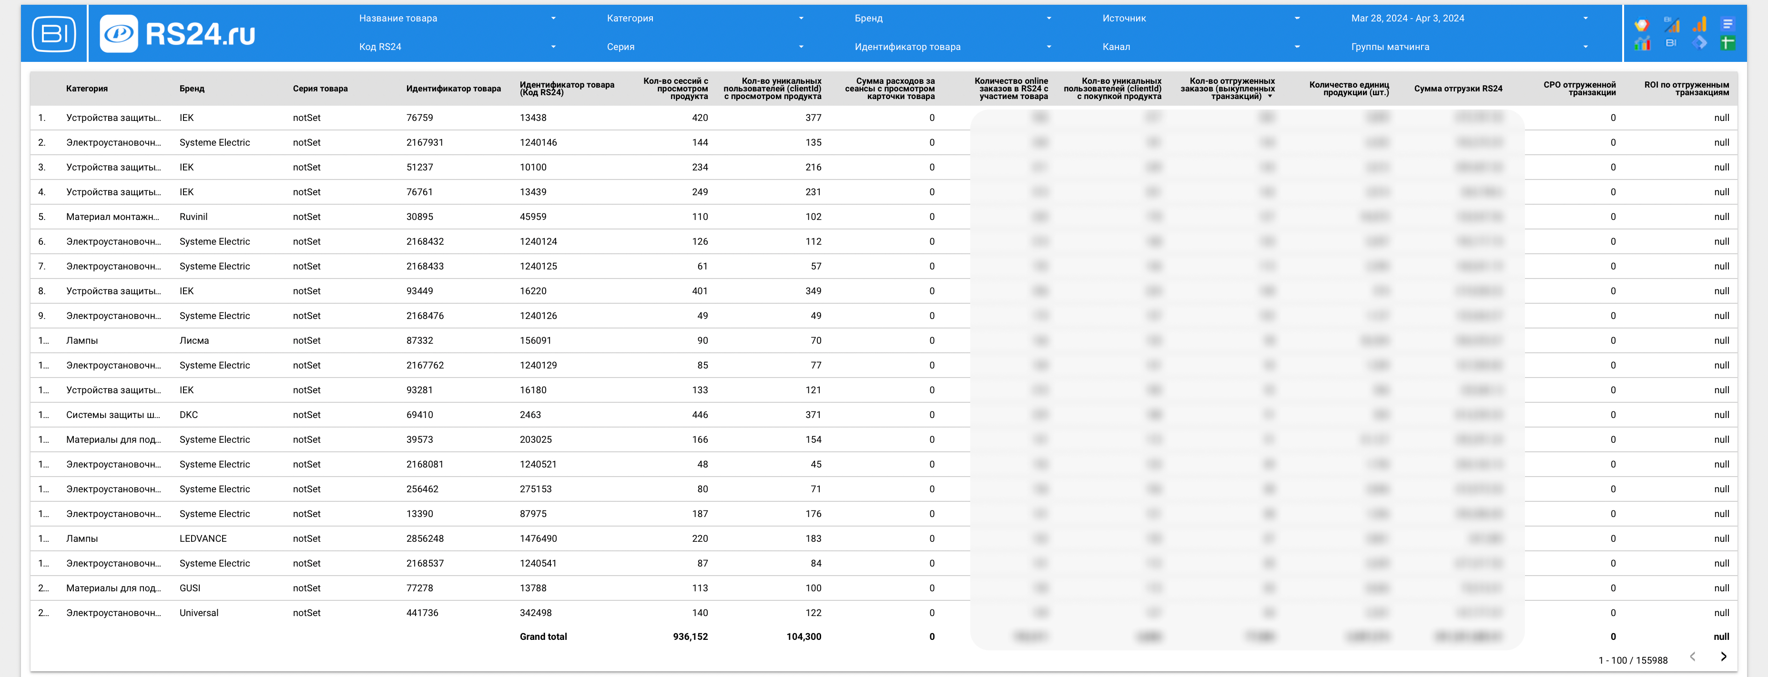Open the Название товара filter dropdown
The height and width of the screenshot is (677, 1768).
pos(457,19)
